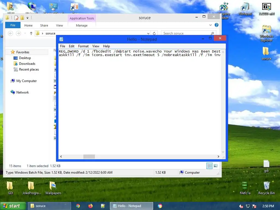Screen dimensions: 280x210
Task: Open the JokeProgra... folder on desktop
Action: (x=32, y=188)
